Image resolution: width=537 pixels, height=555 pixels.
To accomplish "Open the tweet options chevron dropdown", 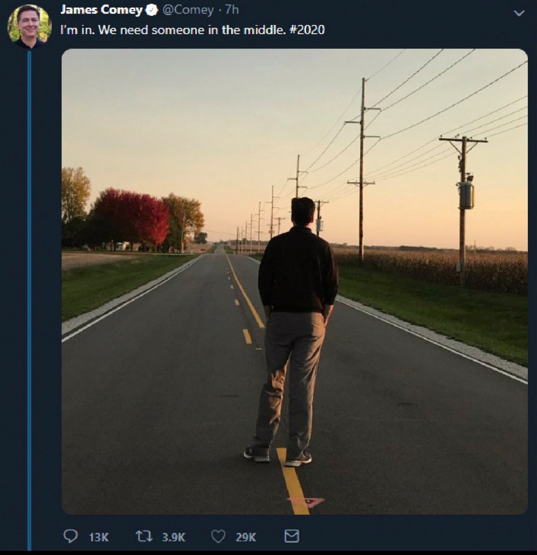I will (x=519, y=14).
